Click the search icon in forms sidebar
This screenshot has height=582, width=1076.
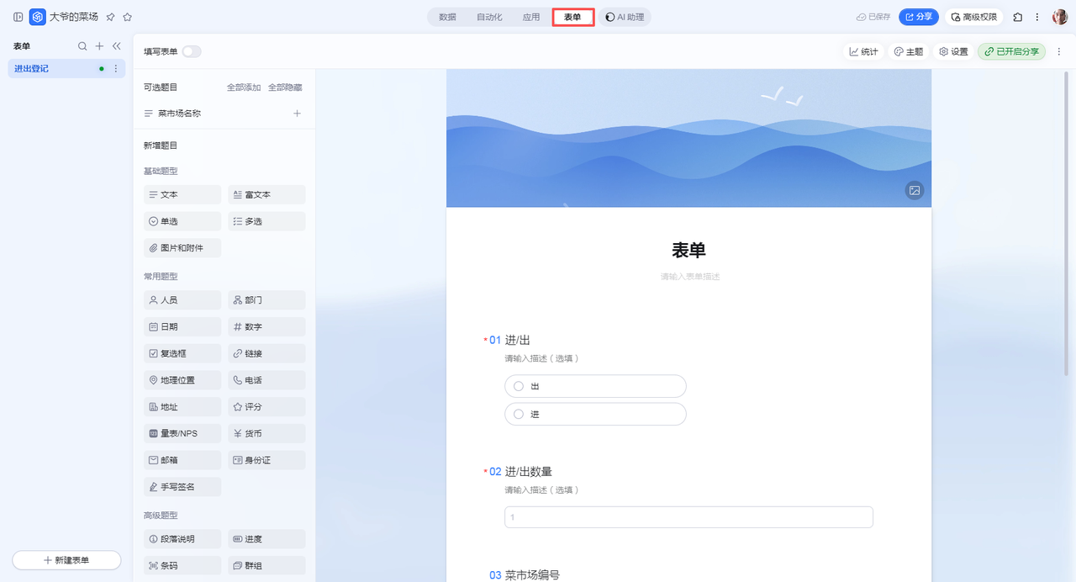point(82,46)
